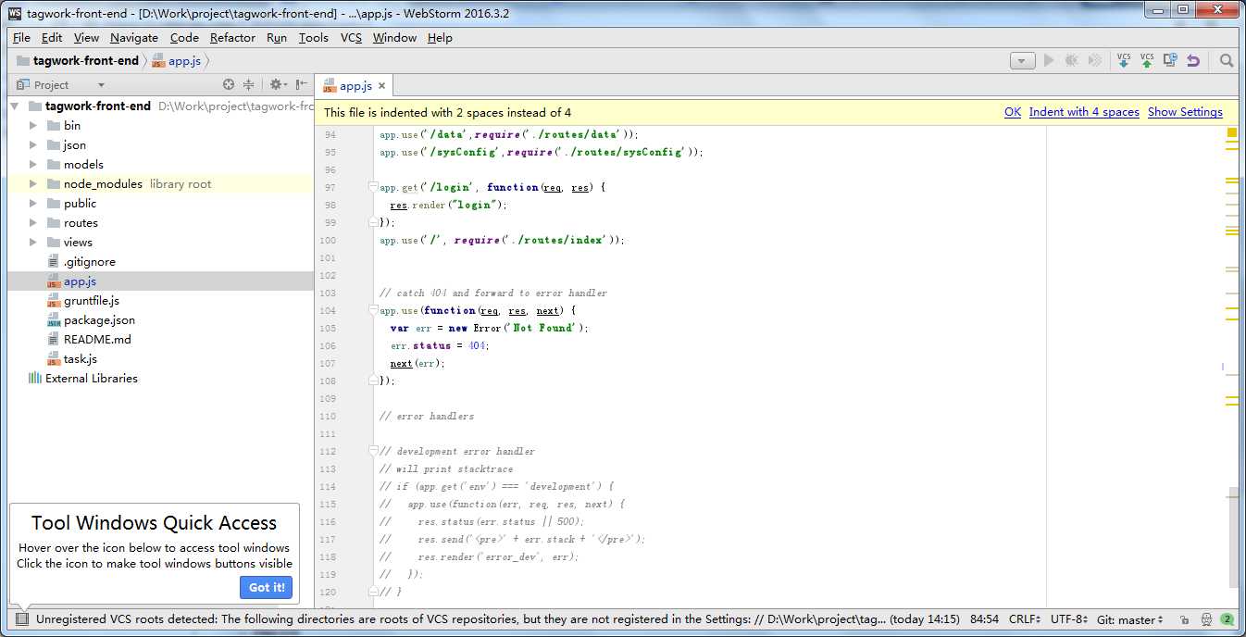Click the tool windows quick access icon
Screen dimensions: 1246x637
22,619
